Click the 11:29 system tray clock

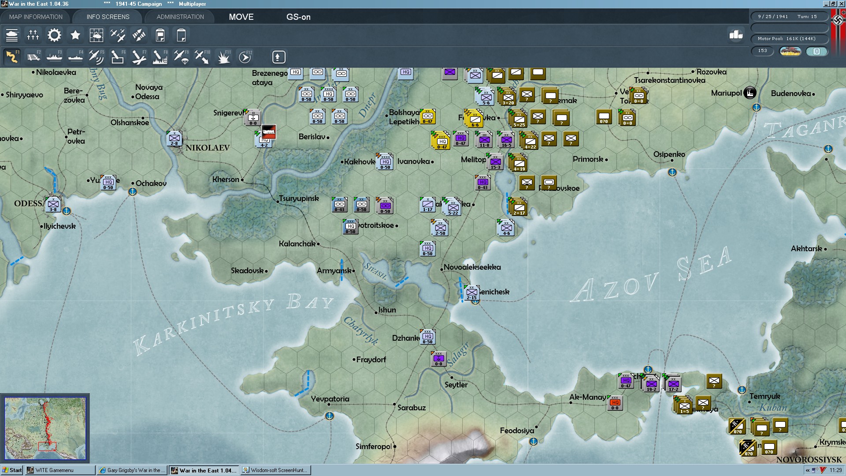[x=835, y=470]
